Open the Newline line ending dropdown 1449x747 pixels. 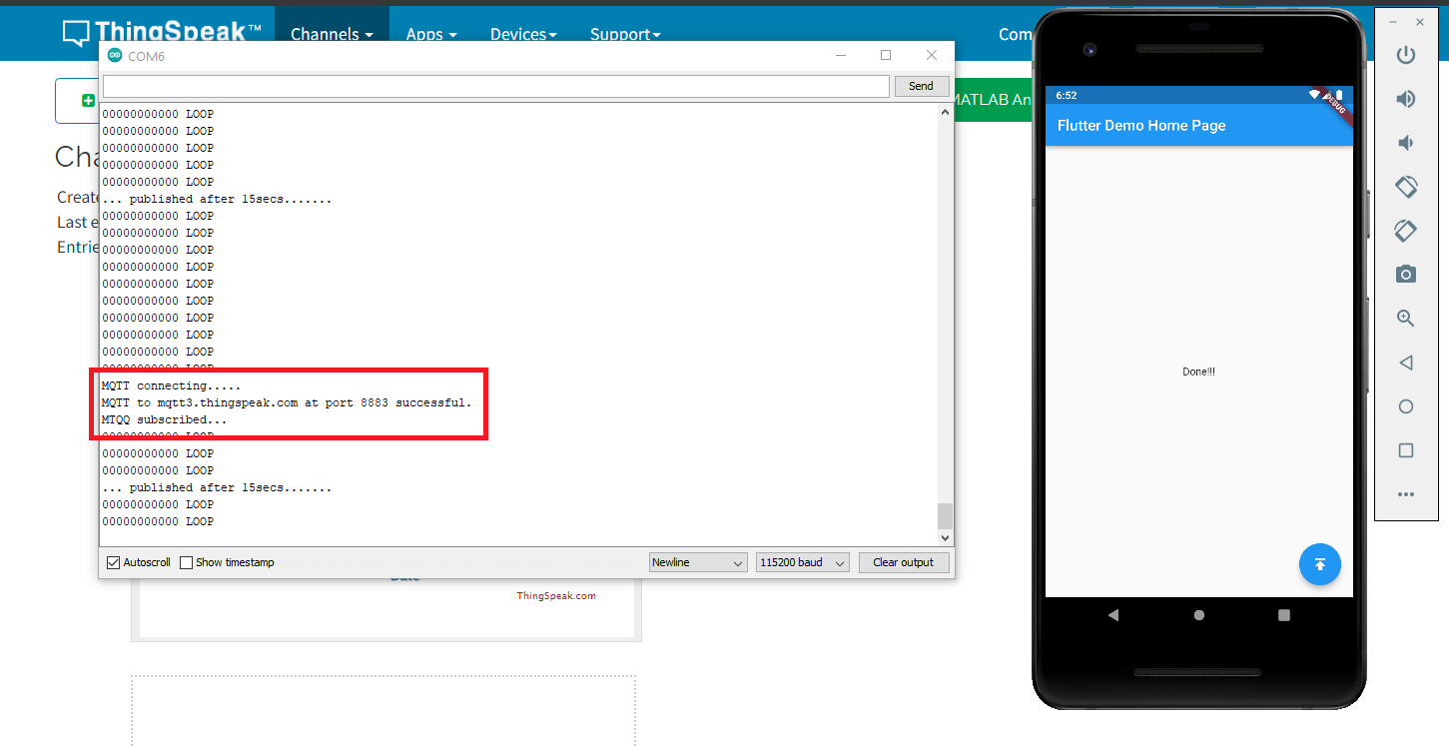697,563
